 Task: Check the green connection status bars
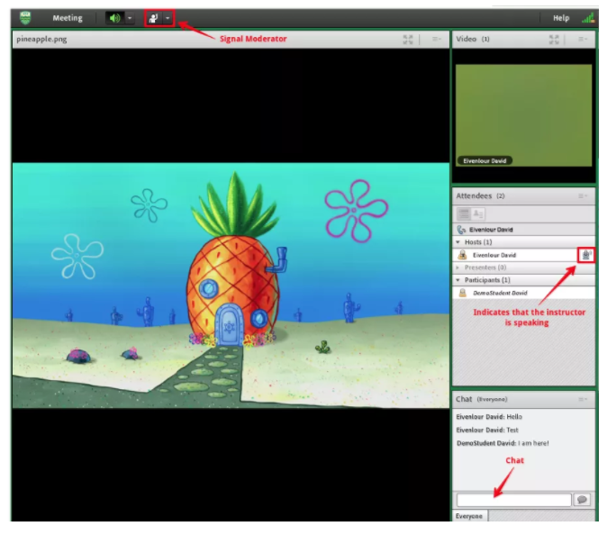coord(588,18)
